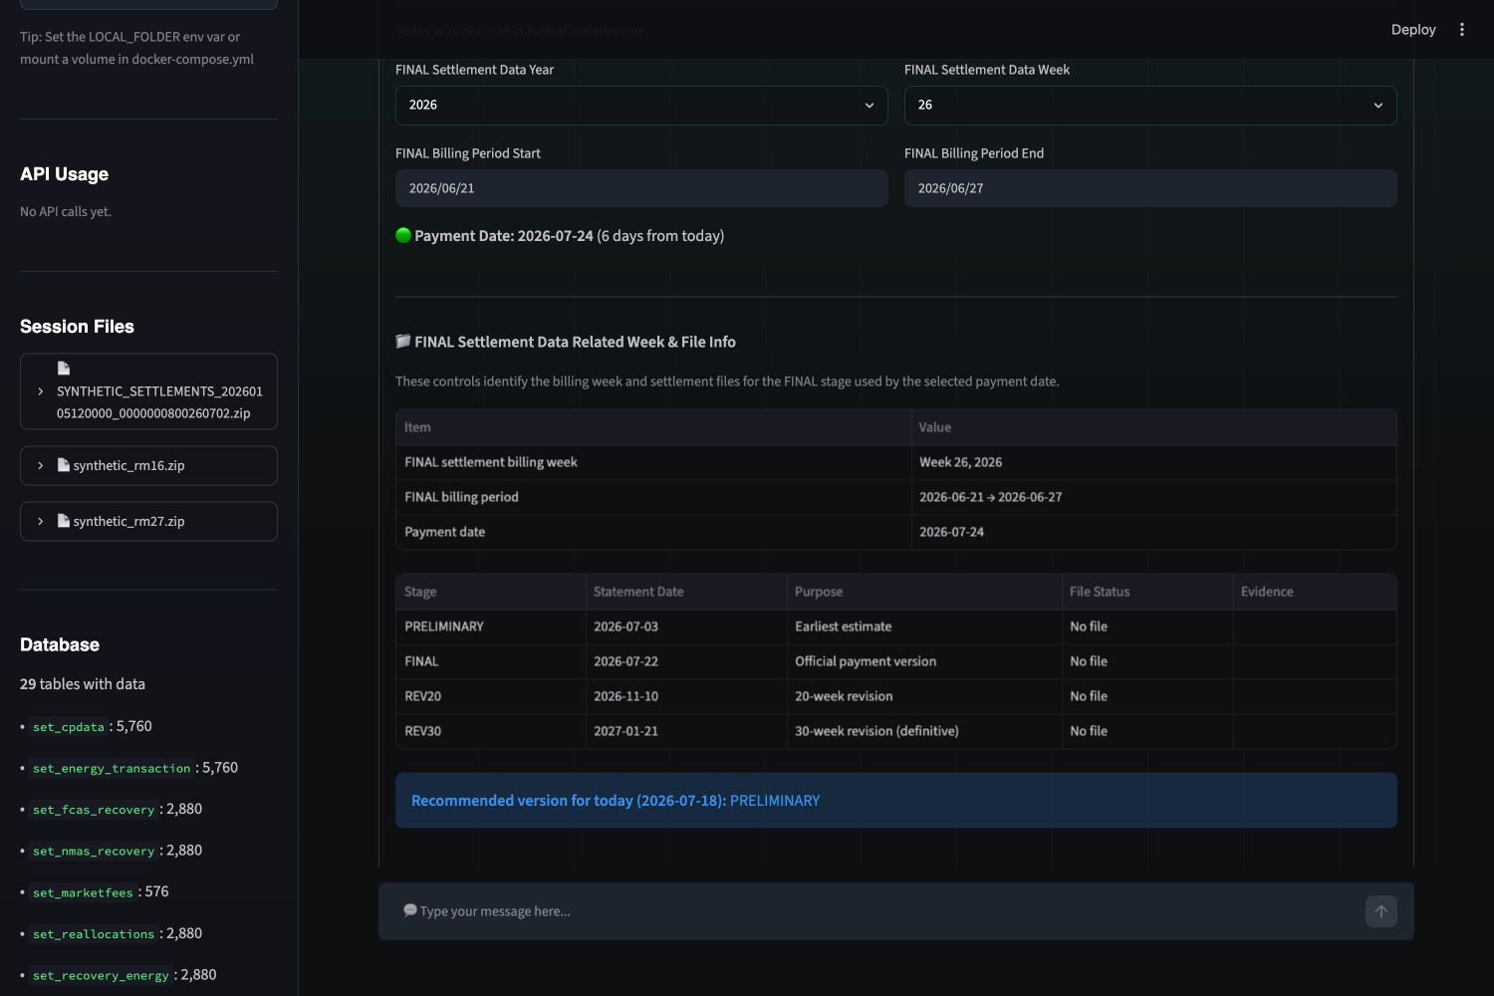Click the green payment date status dot
Screen dimensions: 1494x996
(403, 236)
